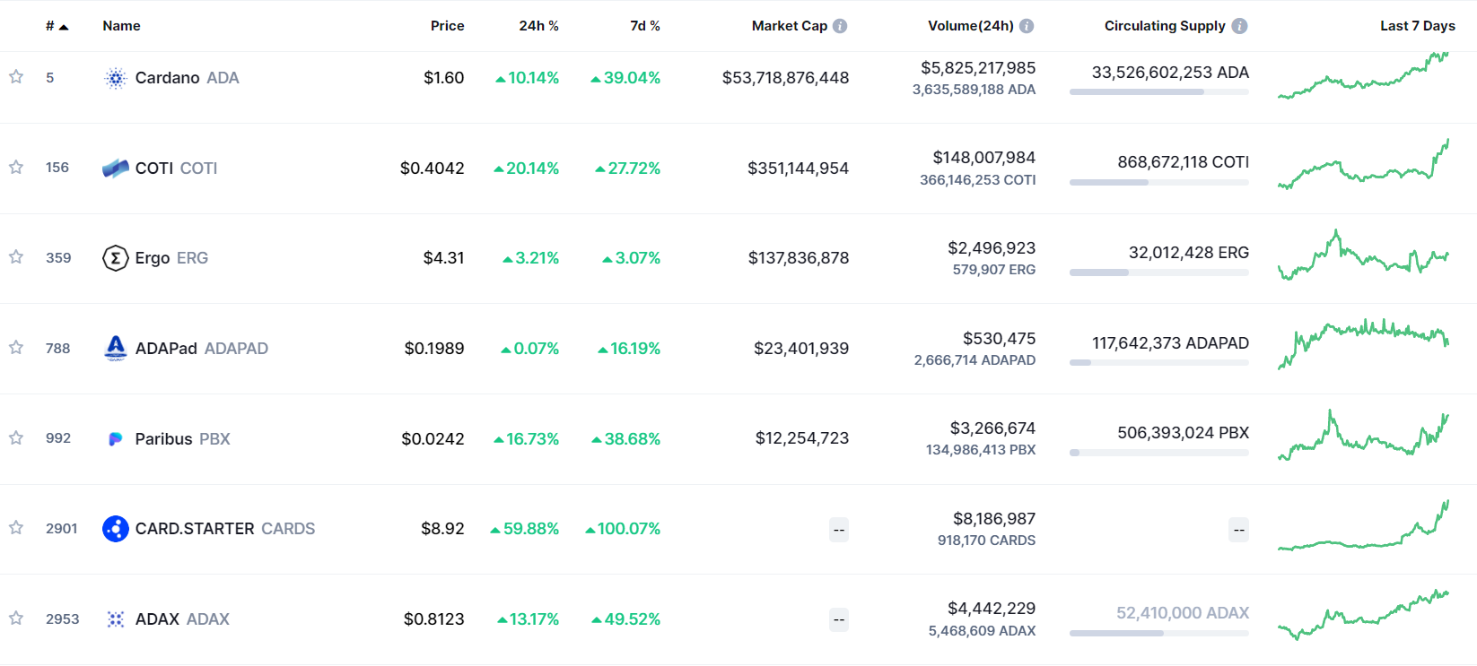Click CARD.STARTER market cap placeholder dash

coord(839,530)
